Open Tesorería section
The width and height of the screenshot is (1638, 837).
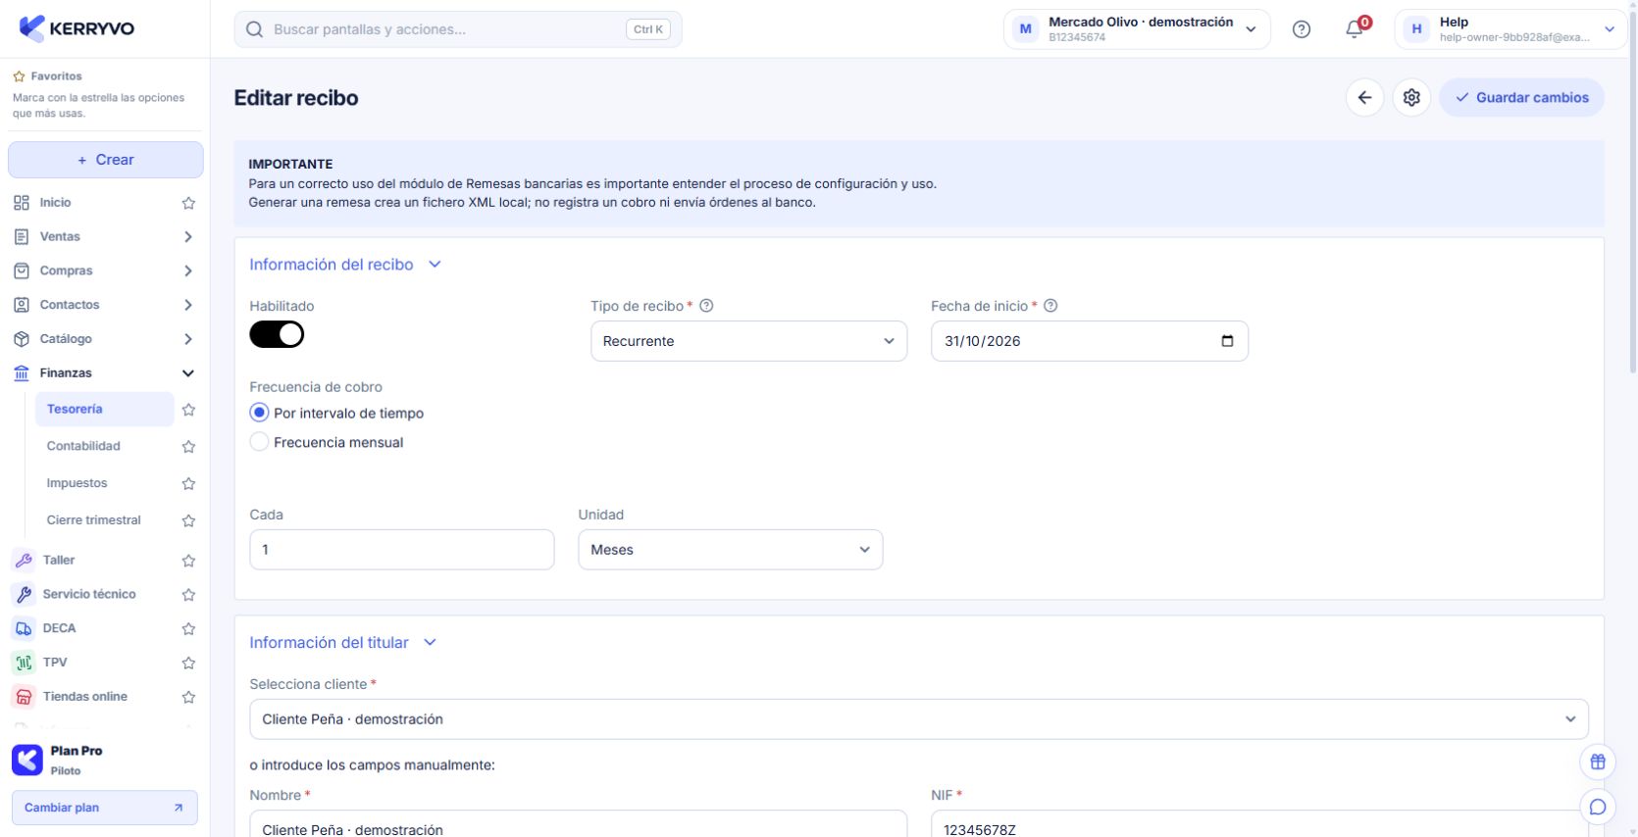[104, 409]
